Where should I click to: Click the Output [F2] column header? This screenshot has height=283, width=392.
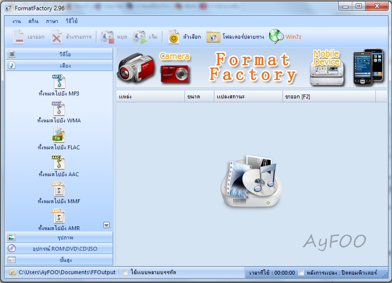tap(329, 96)
